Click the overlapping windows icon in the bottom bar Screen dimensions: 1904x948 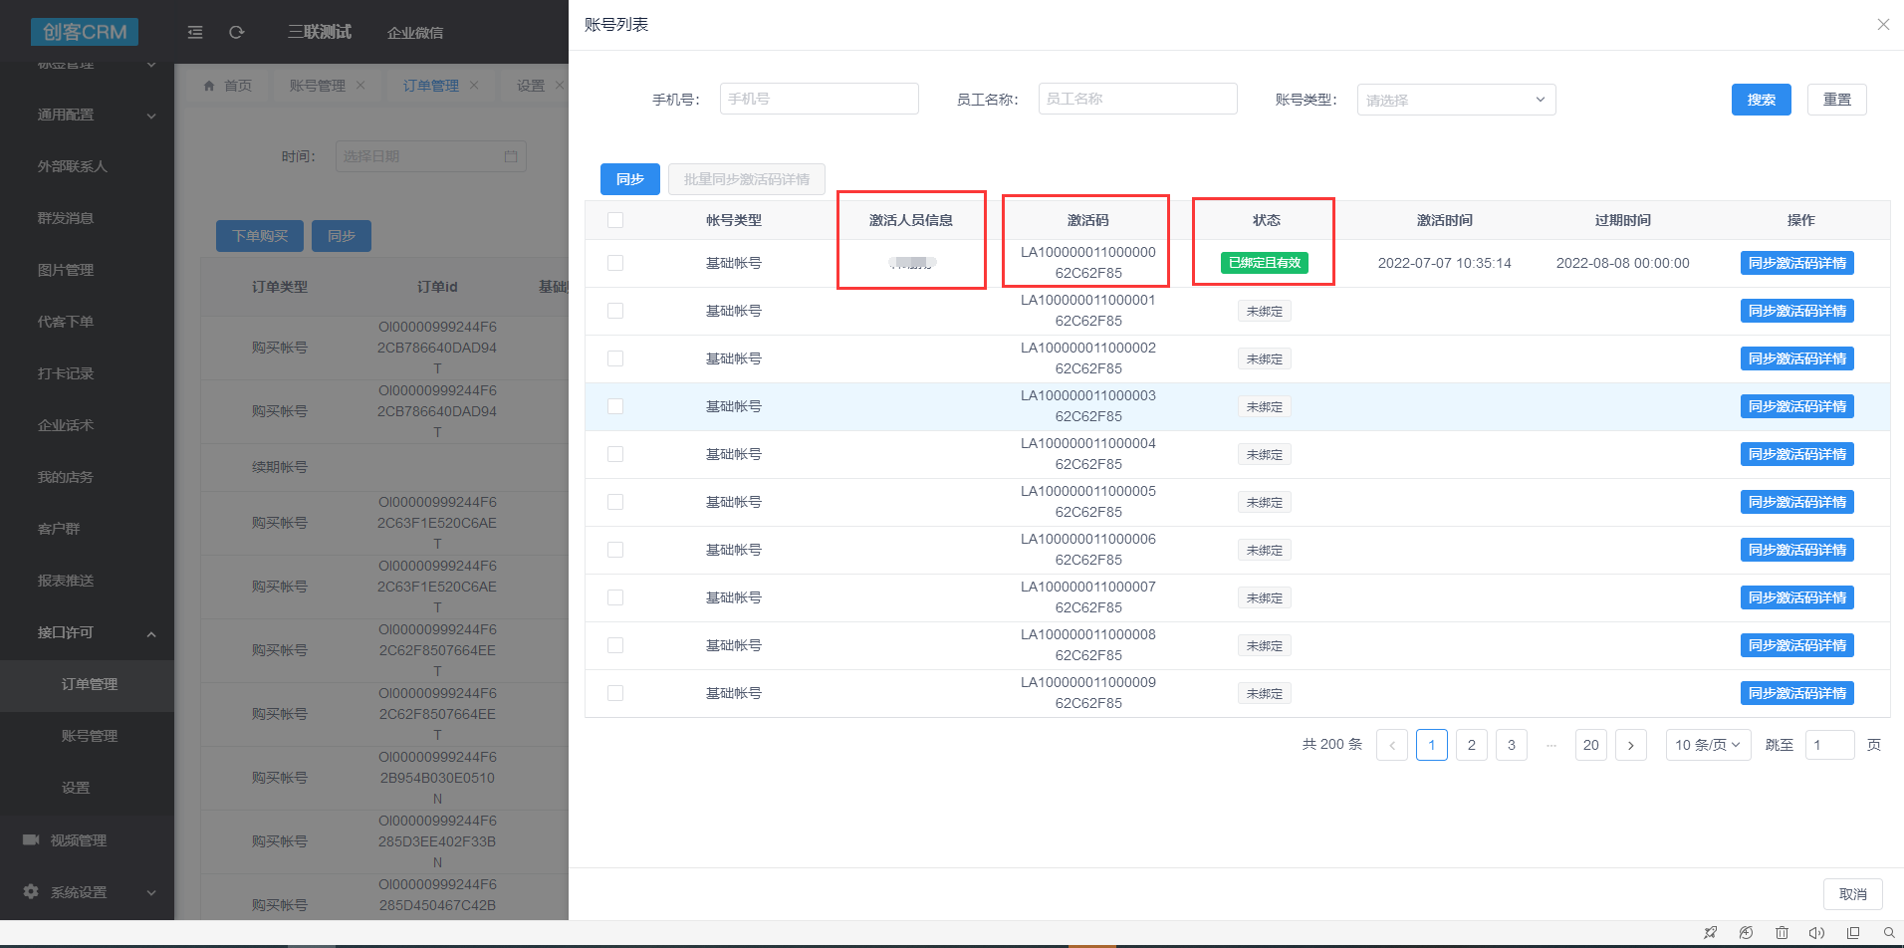[x=1853, y=933]
